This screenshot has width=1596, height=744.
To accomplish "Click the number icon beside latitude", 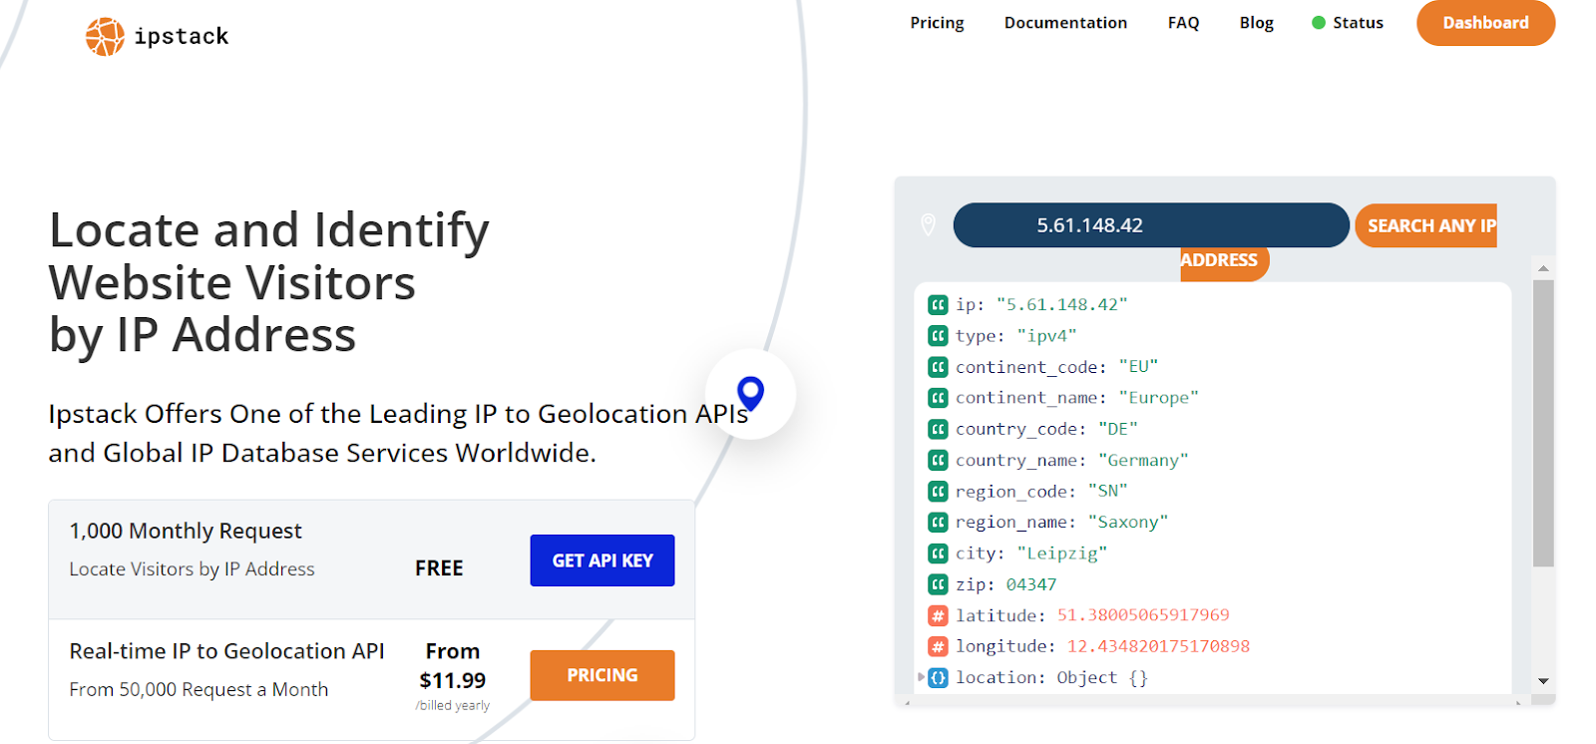I will point(938,615).
